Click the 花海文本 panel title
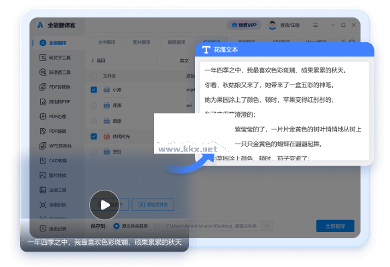This screenshot has height=267, width=390. pos(226,50)
